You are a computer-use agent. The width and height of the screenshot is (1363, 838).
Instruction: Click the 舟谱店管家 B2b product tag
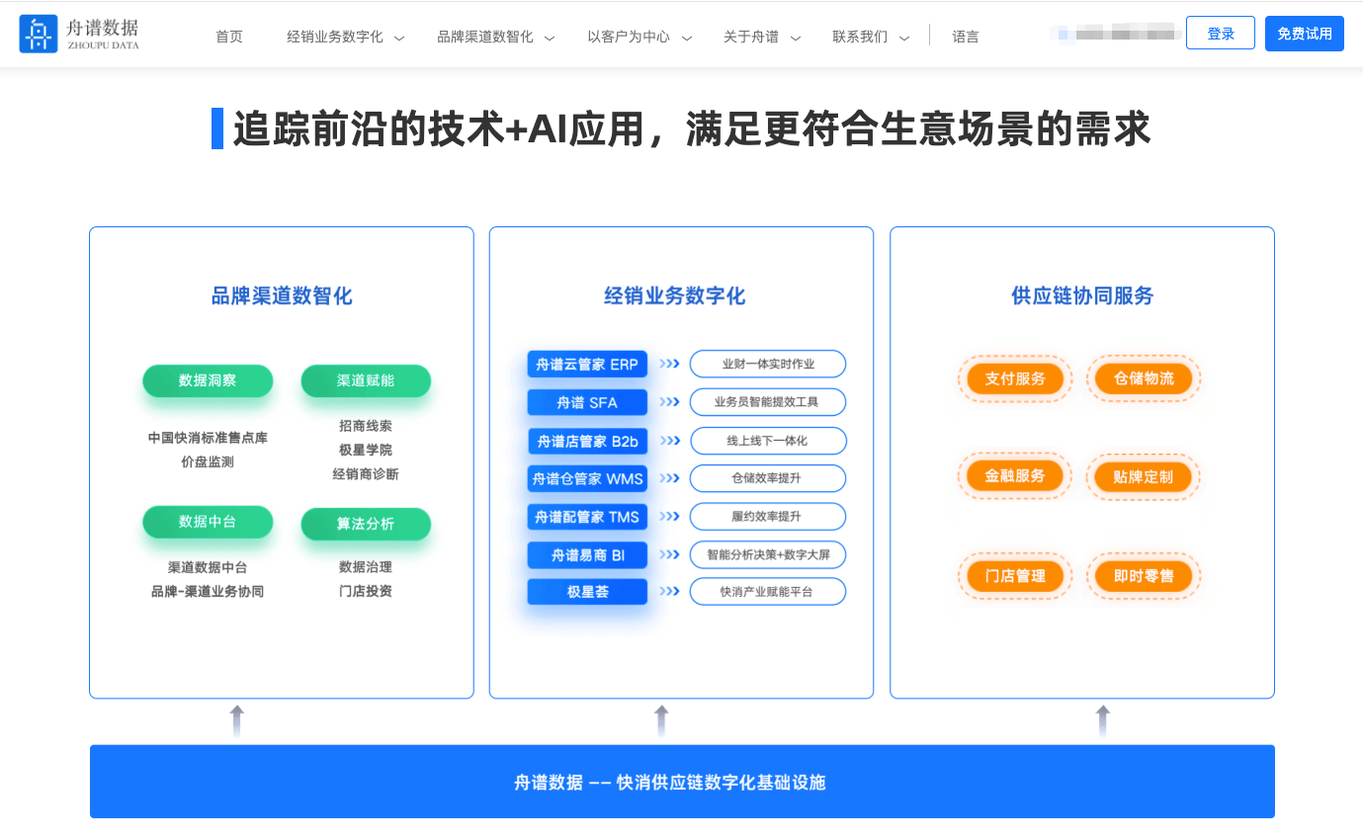(587, 441)
